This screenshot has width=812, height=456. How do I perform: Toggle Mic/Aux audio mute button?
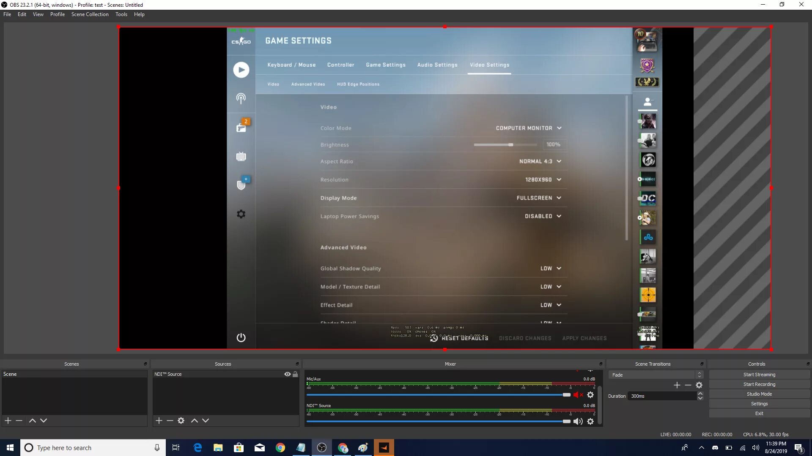(x=578, y=394)
